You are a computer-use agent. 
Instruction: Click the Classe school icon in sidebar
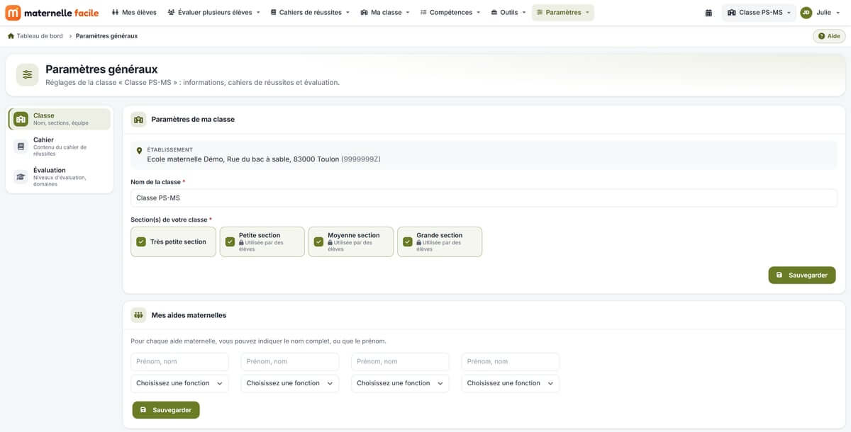pos(21,119)
